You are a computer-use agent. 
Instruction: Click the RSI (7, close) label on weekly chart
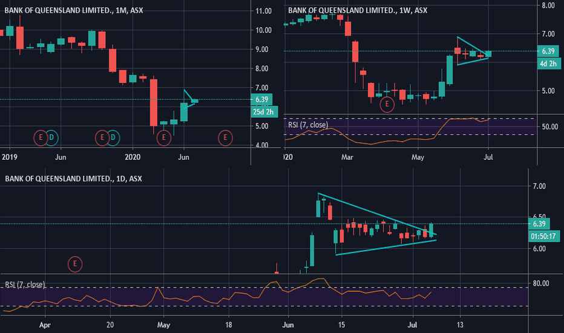pos(308,125)
